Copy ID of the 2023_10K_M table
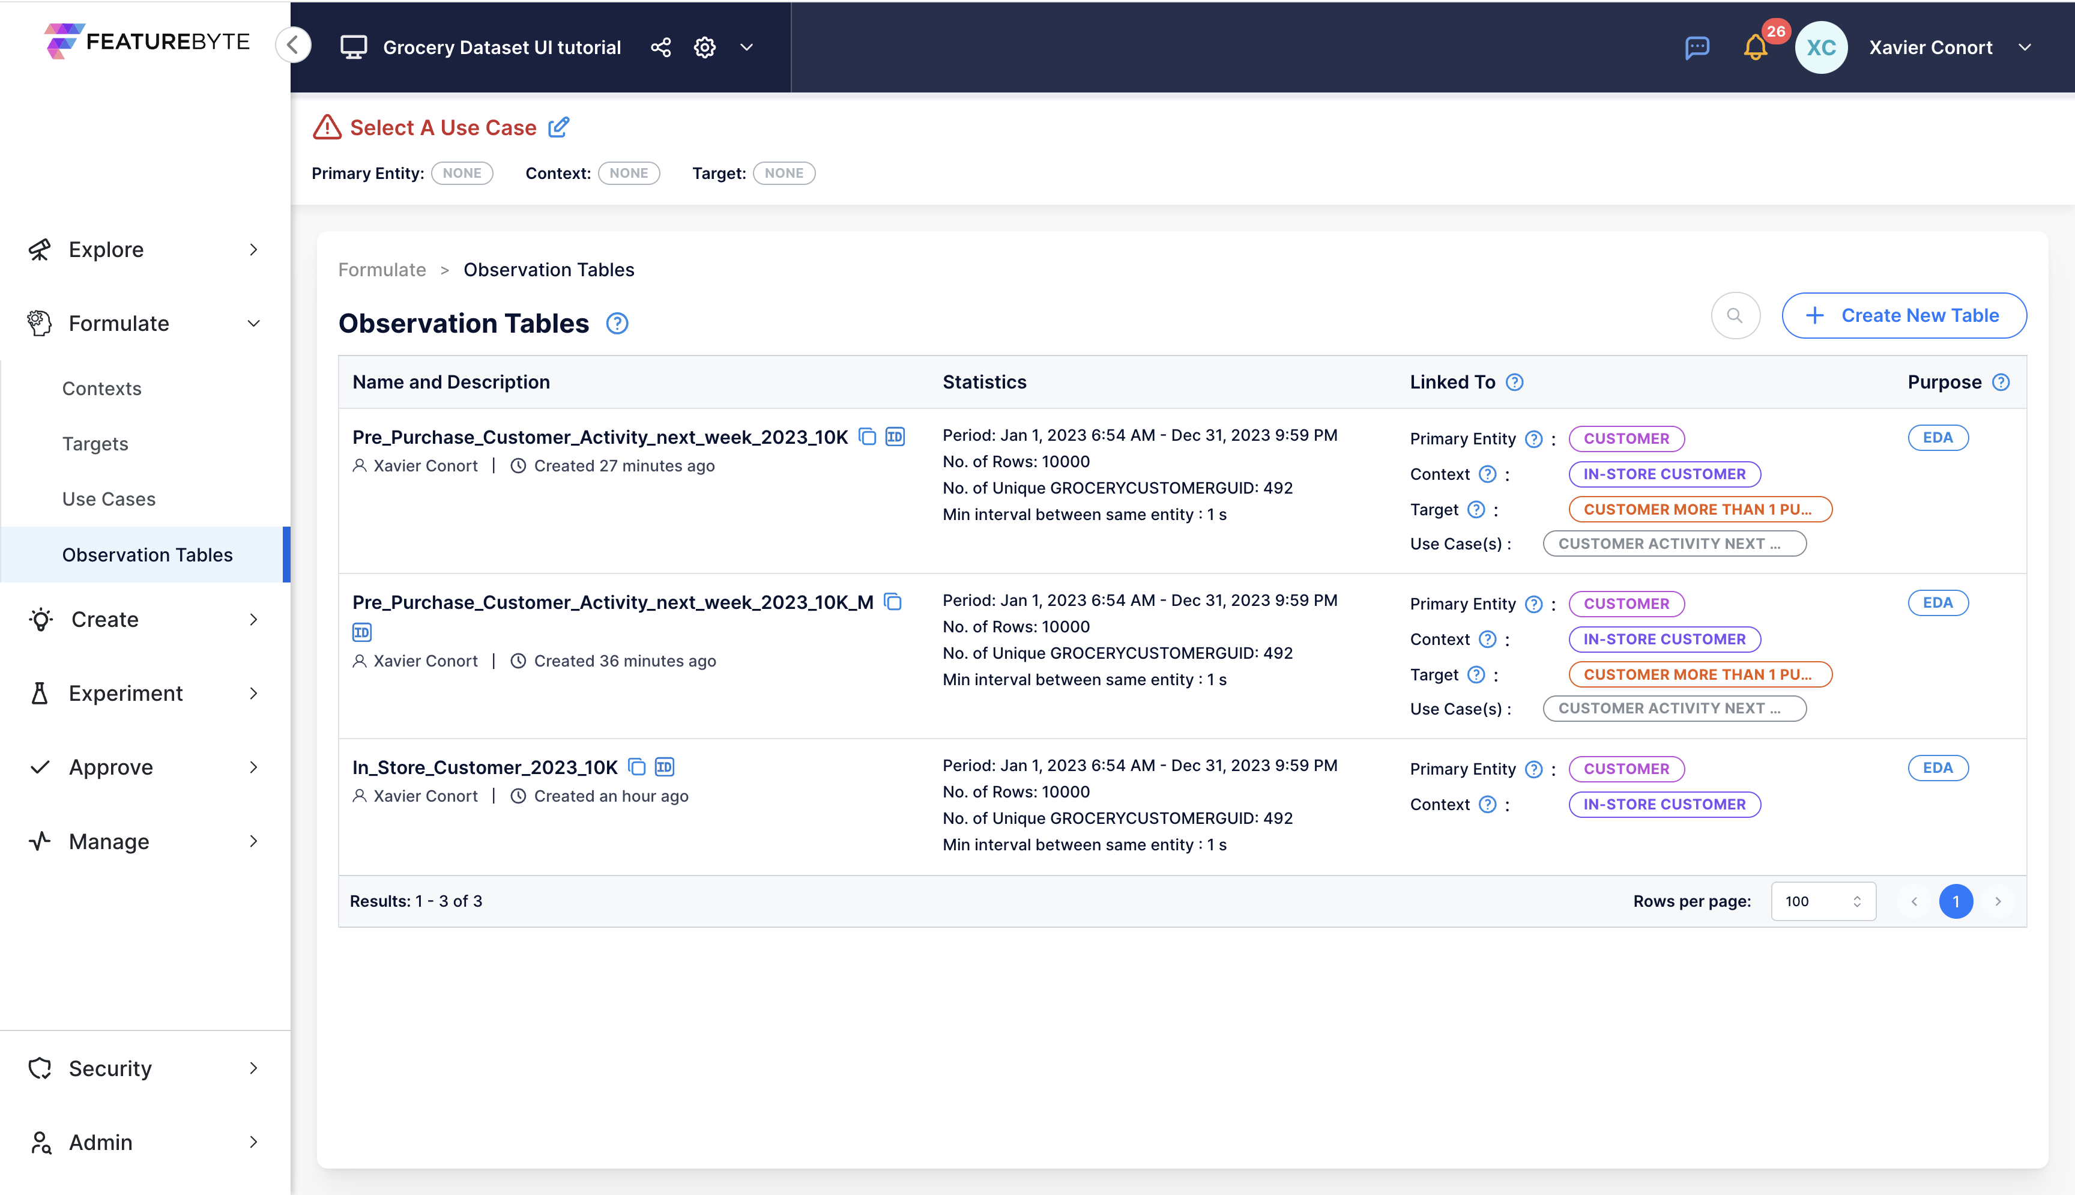2075x1195 pixels. coord(362,632)
